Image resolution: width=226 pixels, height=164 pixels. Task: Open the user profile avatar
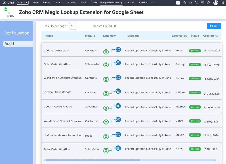tap(216, 3)
